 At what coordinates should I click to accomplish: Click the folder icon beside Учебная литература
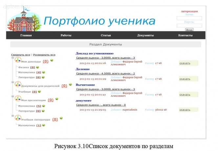(18, 118)
